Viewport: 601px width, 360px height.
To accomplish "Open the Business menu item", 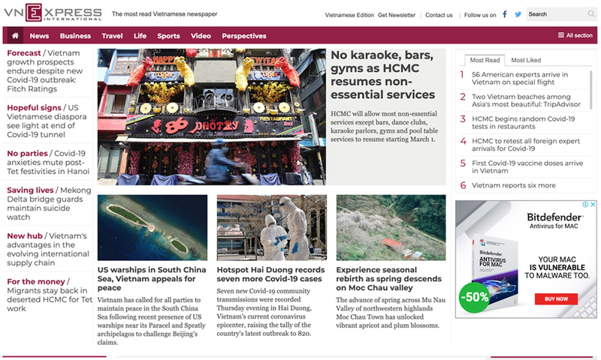I will (x=75, y=35).
